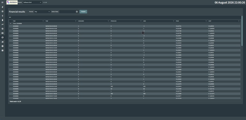The height and width of the screenshot is (120, 246).
Task: Open the line chart page in sidebar
Action: [2, 24]
